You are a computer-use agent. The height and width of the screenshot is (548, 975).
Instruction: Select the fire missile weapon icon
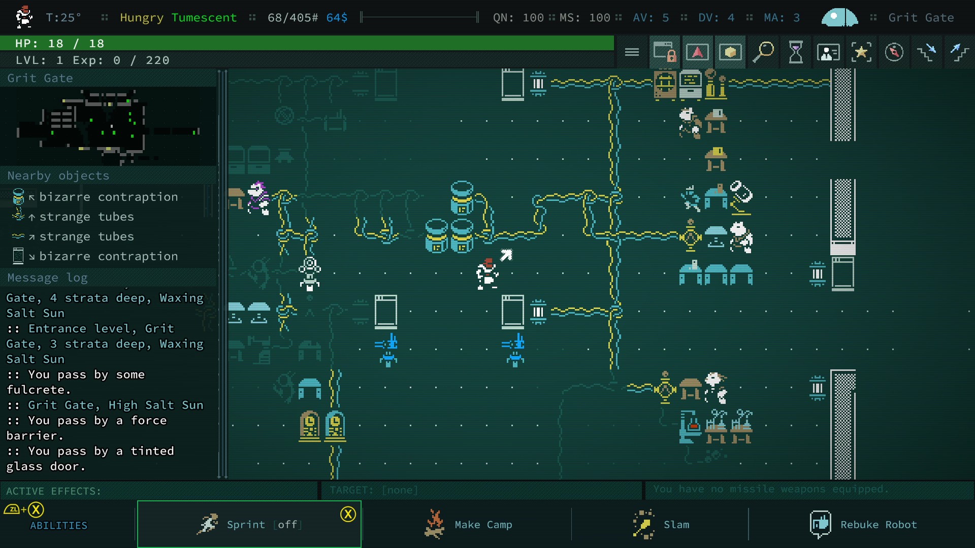pyautogui.click(x=697, y=52)
